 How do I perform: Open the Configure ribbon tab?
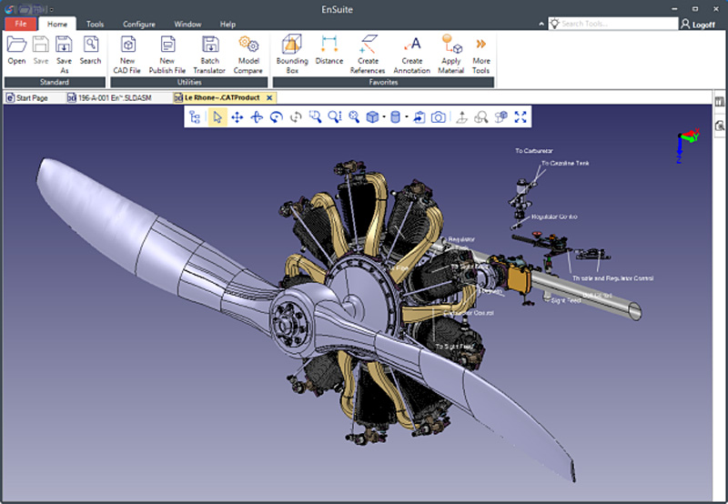click(x=138, y=25)
